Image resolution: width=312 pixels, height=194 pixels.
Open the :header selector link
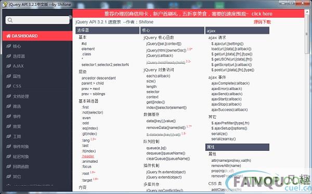coord(88,156)
